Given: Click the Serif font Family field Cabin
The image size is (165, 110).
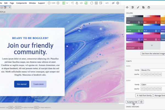Looking at the screenshot, I should click(x=153, y=84).
